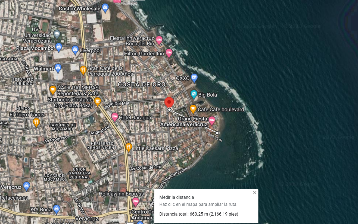Select the Little Caesars Pizza restaurant pin
Screen dimensions: 358x224
[x=129, y=147]
